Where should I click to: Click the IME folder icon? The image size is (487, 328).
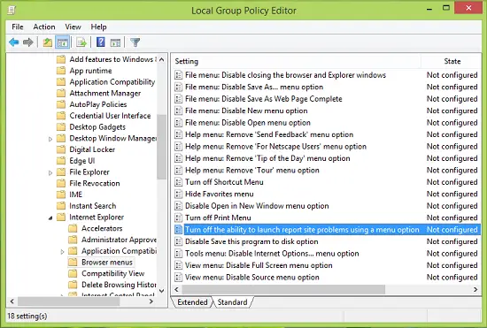point(61,195)
